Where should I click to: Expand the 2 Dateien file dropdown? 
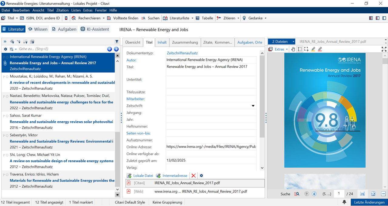tap(293, 42)
